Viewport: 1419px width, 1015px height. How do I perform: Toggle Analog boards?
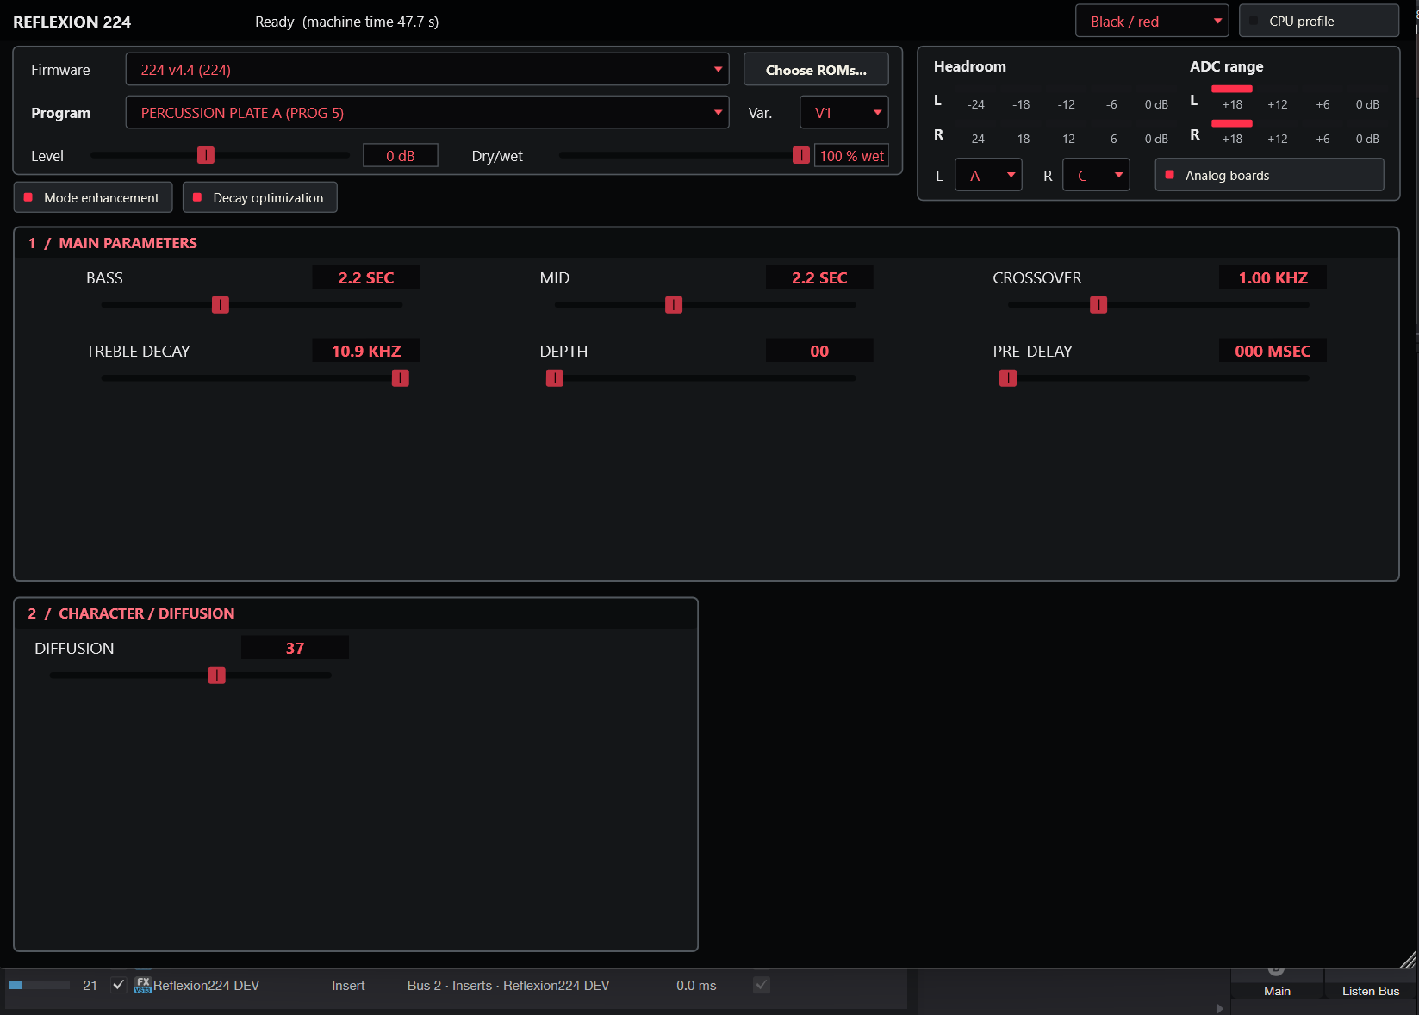pos(1269,175)
